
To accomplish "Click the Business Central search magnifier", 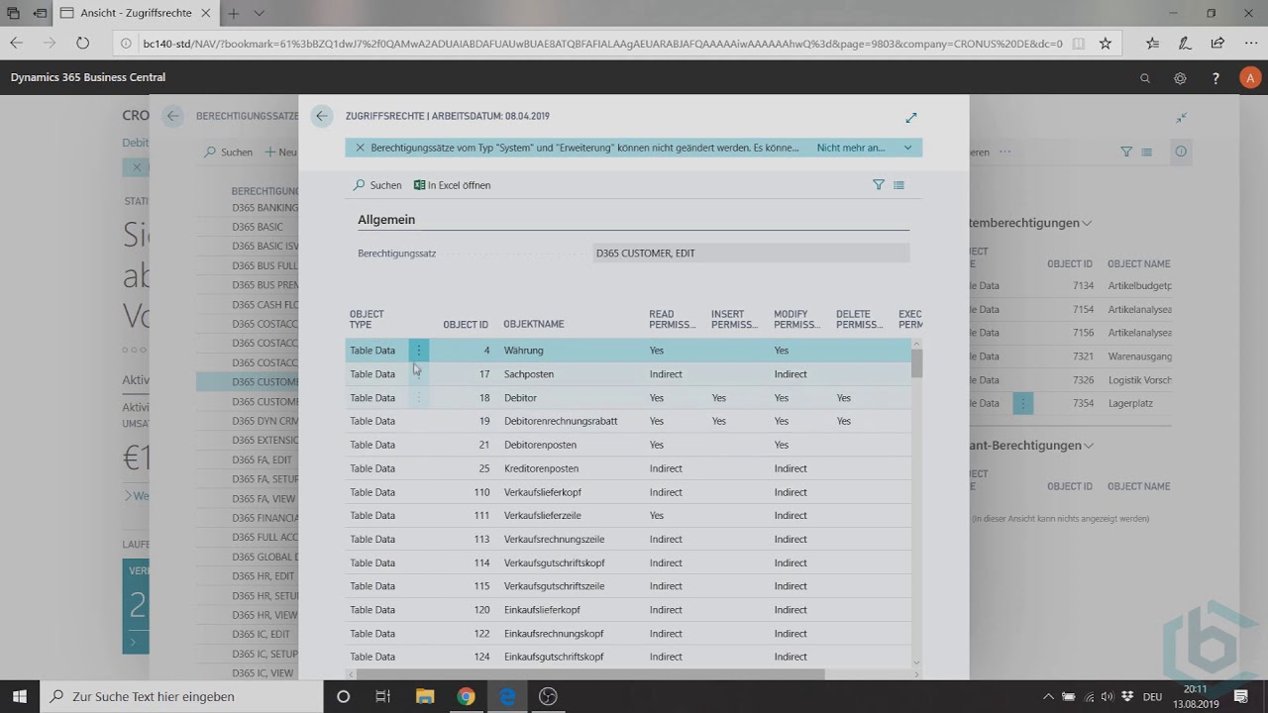I will (x=1145, y=78).
